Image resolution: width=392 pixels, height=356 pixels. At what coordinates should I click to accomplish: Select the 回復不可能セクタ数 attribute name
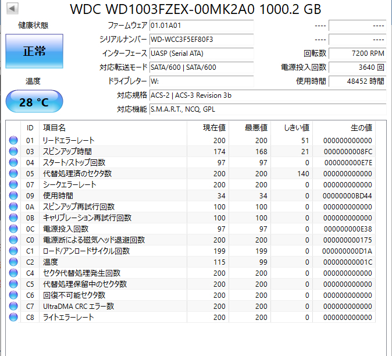(74, 295)
